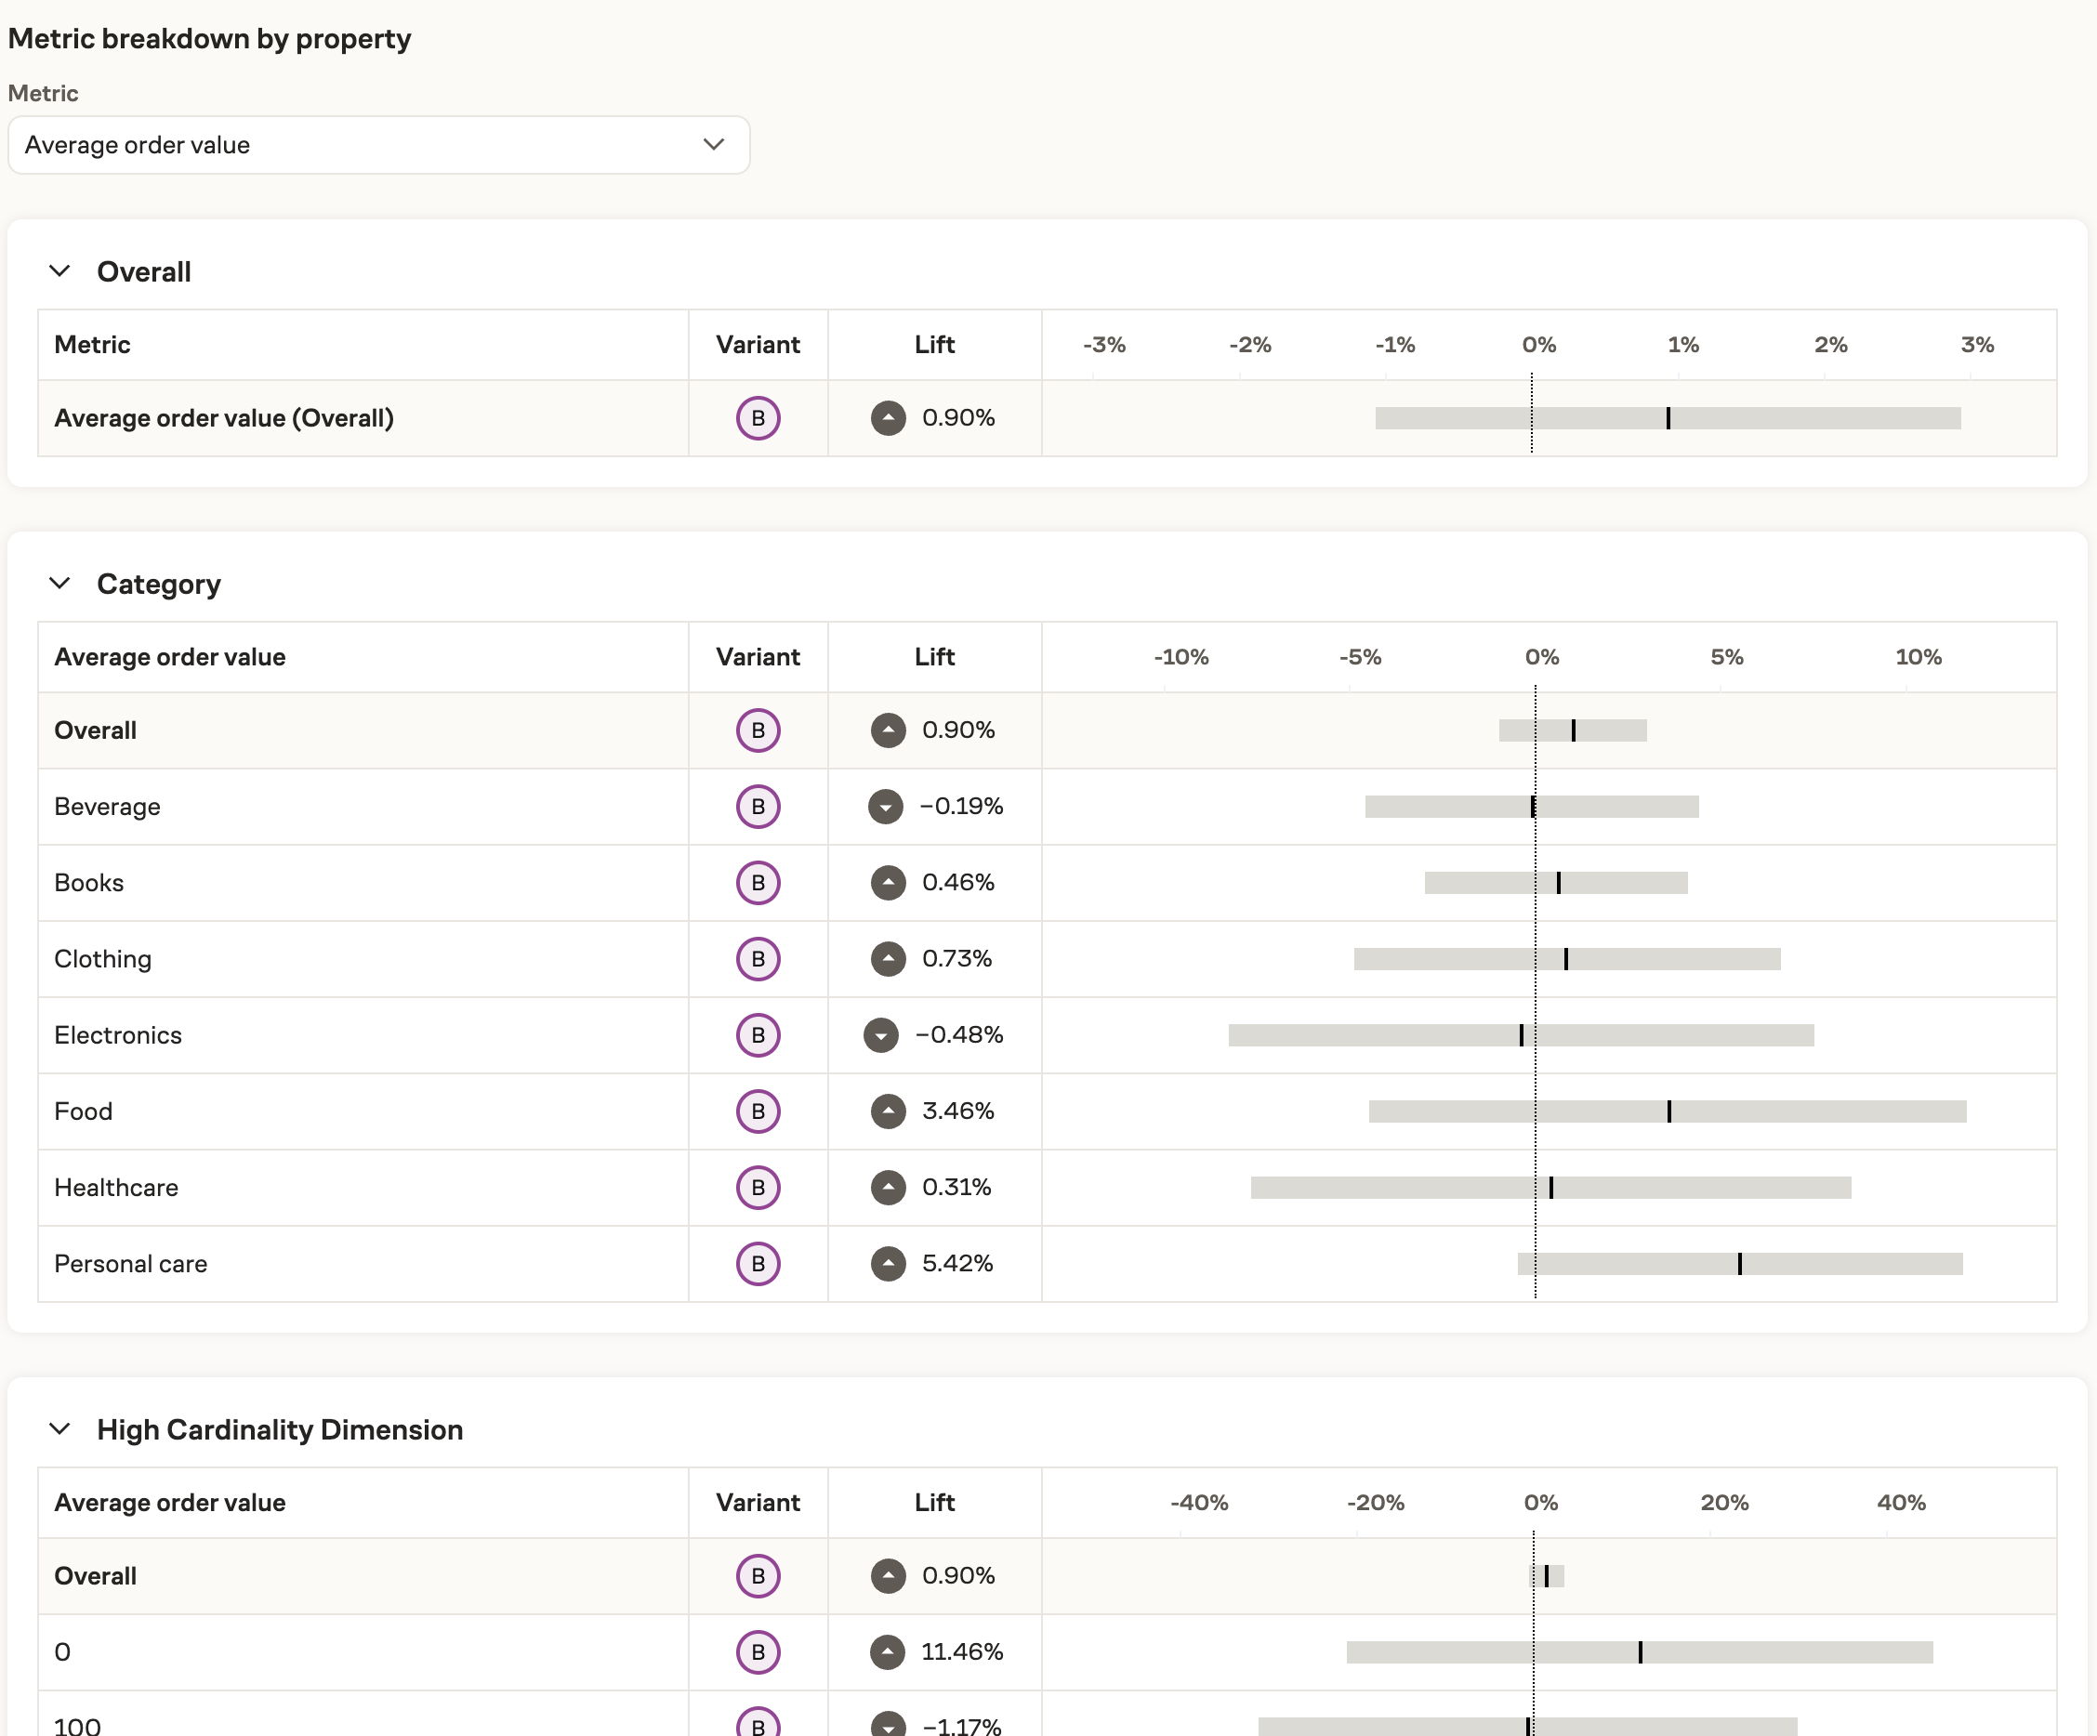Select the Electronics category row
The height and width of the screenshot is (1736, 2097).
coord(118,1035)
